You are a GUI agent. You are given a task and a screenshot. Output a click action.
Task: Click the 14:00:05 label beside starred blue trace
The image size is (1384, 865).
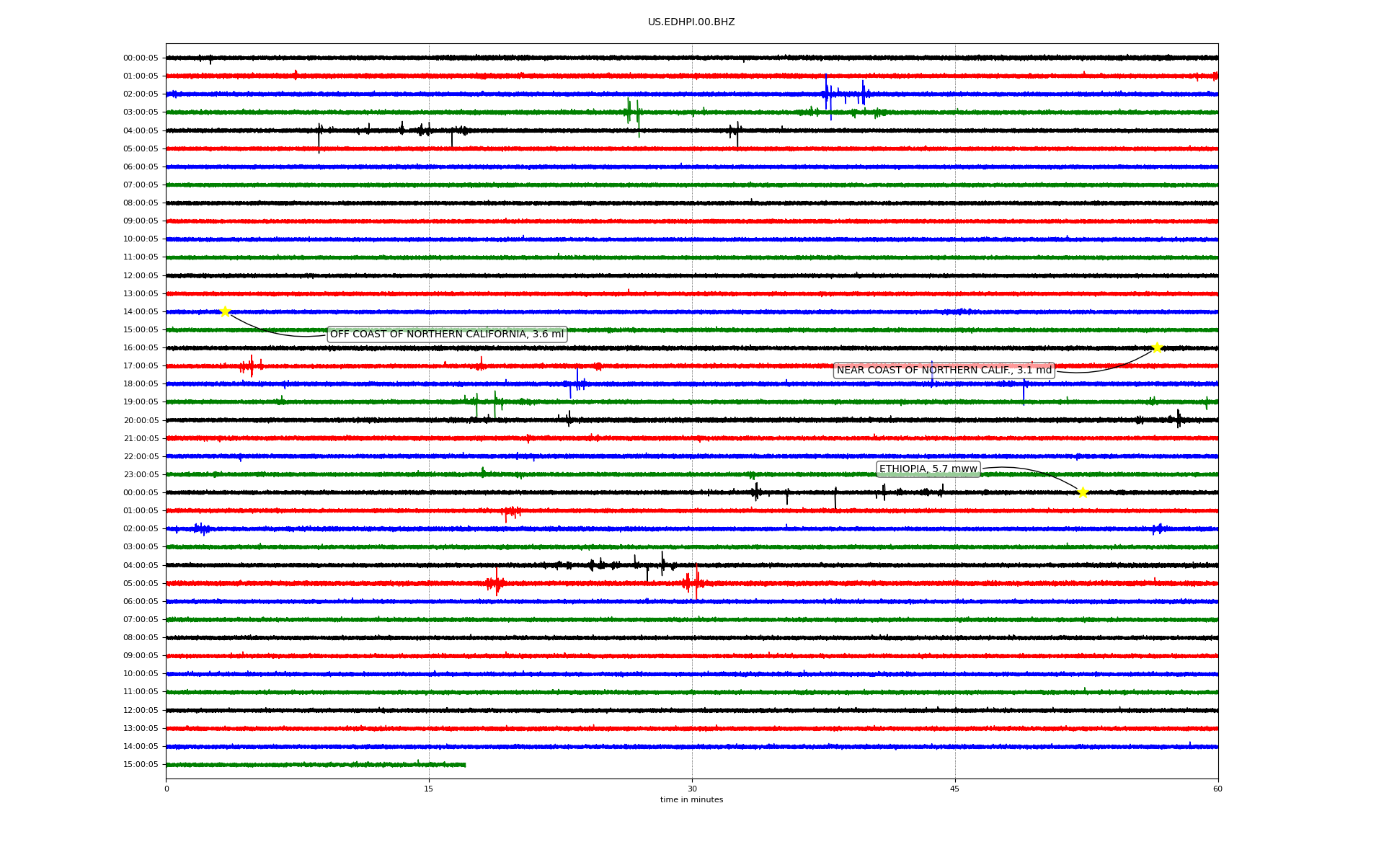pyautogui.click(x=141, y=312)
